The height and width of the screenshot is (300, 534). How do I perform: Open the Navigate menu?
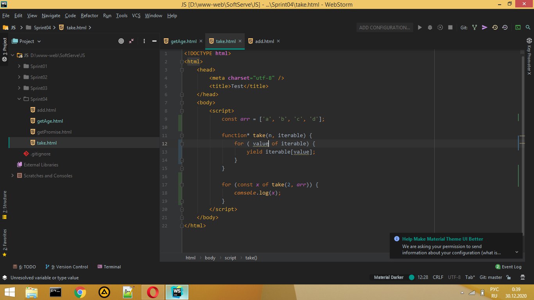click(x=51, y=16)
